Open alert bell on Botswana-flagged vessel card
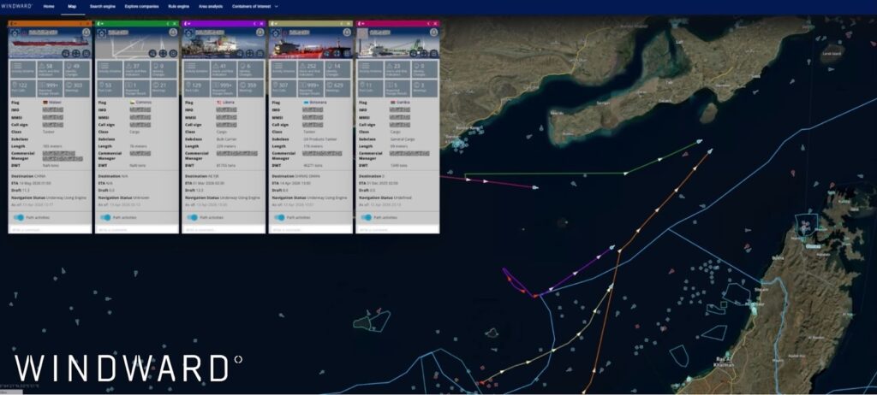The image size is (877, 395). [347, 32]
